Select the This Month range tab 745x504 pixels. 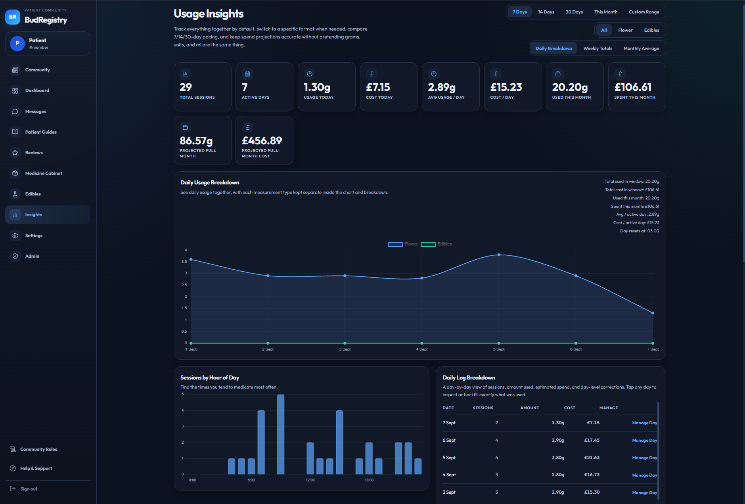[x=605, y=12]
